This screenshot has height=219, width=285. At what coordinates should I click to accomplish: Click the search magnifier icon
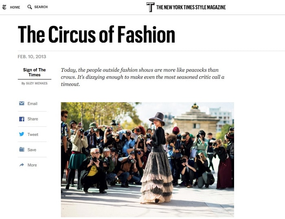[30, 7]
